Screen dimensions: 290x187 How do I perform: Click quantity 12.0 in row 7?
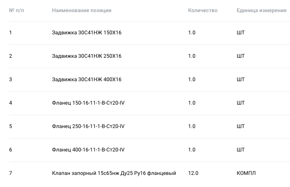(193, 173)
